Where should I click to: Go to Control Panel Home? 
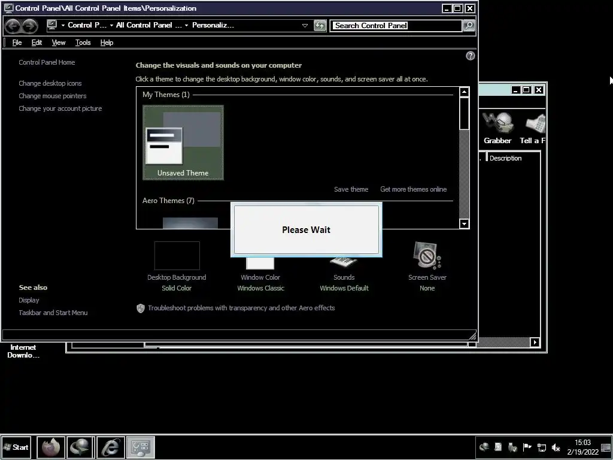click(x=47, y=62)
